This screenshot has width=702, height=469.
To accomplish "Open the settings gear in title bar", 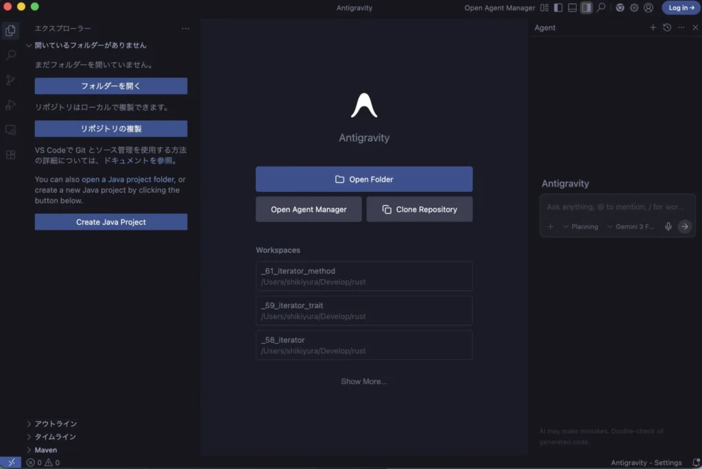I will click(x=634, y=8).
